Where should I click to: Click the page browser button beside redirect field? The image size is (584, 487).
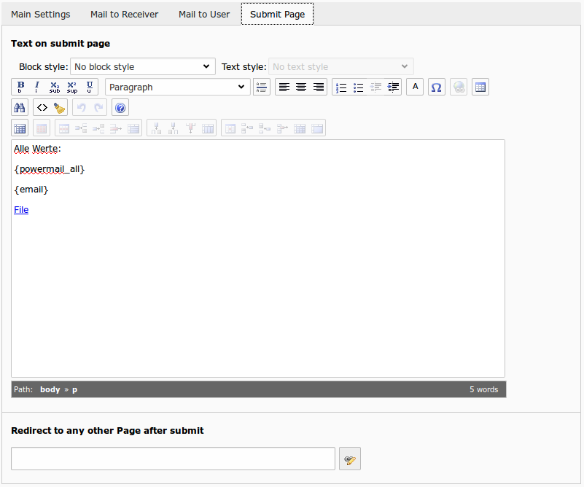coord(350,459)
